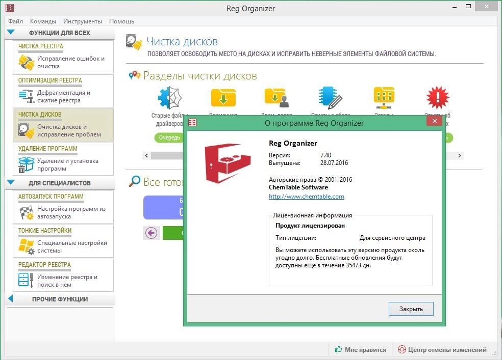Click the fine tweaks Windows flag icon
The image size is (502, 360).
click(x=26, y=247)
